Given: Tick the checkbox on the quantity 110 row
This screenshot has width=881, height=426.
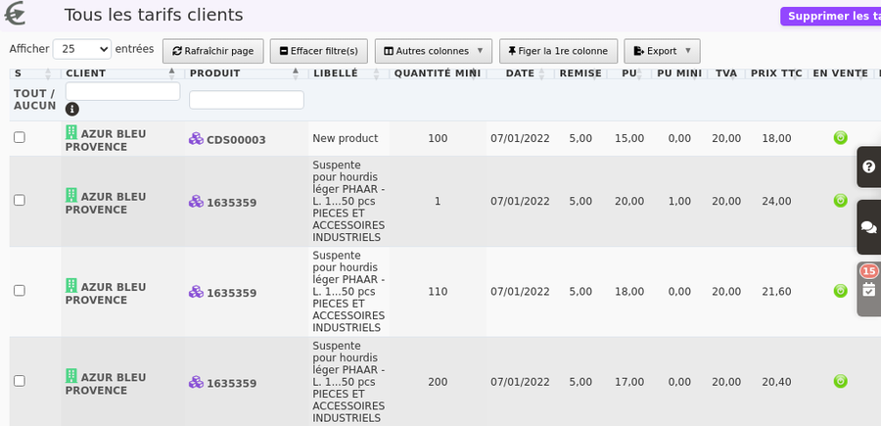Looking at the screenshot, I should click(20, 291).
